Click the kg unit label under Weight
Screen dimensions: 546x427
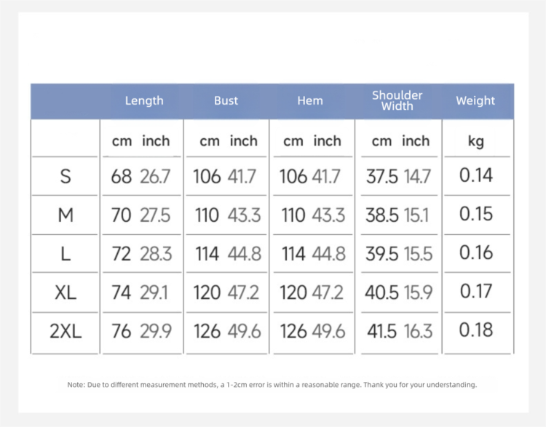tap(475, 140)
